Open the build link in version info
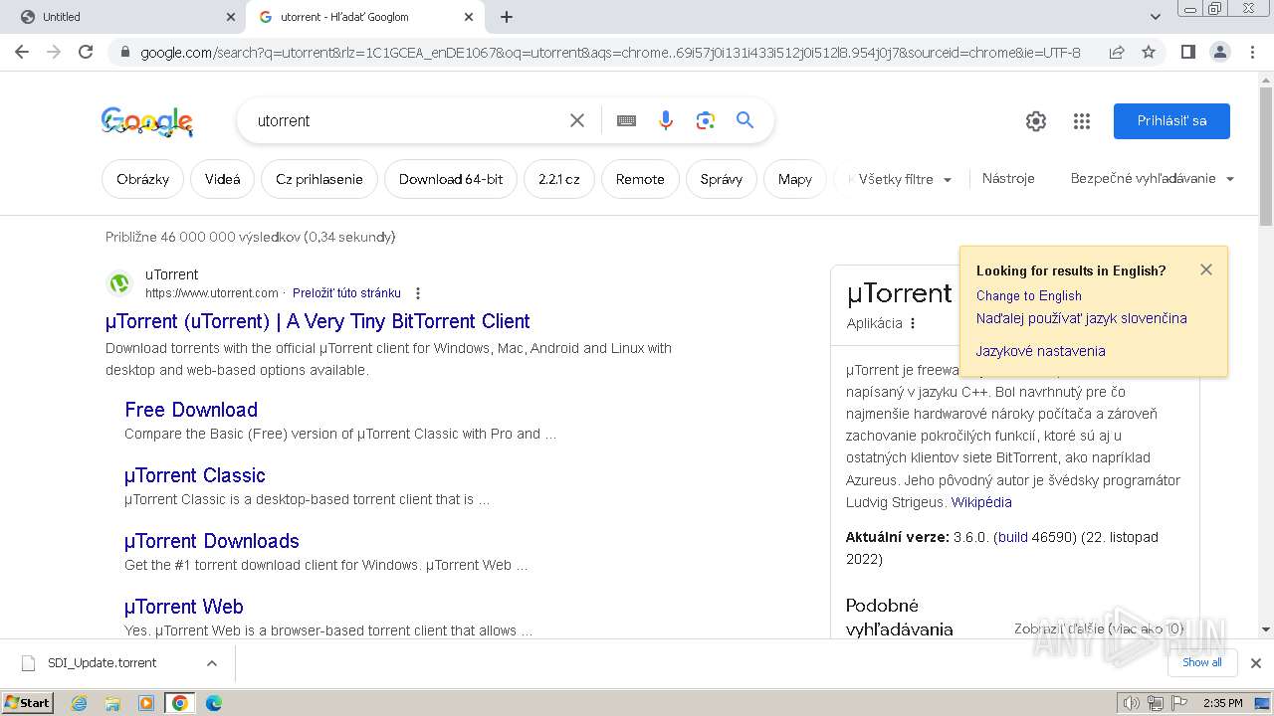The image size is (1274, 716). 1012,537
